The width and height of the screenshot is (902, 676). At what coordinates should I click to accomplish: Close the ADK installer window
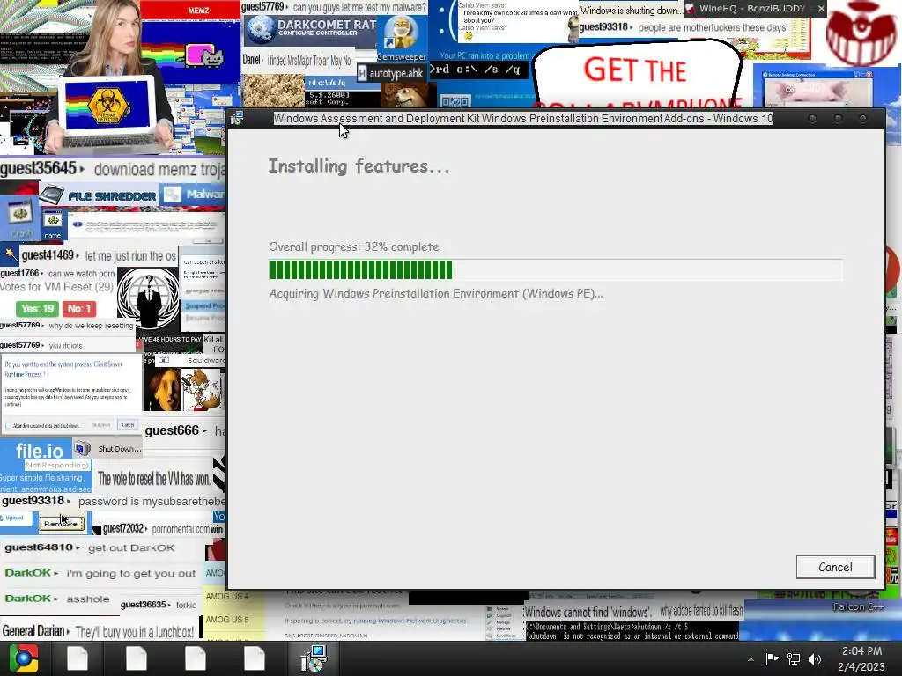coord(862,119)
